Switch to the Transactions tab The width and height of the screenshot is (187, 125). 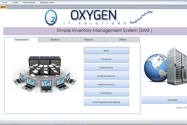pos(21,40)
